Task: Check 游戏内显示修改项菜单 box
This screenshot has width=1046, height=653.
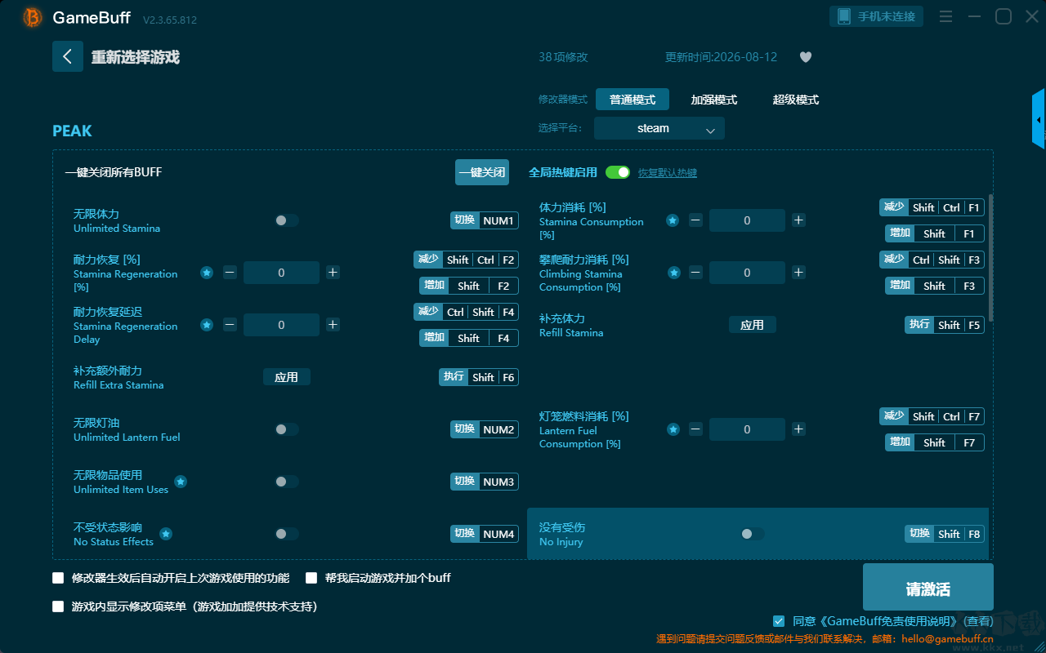Action: 58,606
